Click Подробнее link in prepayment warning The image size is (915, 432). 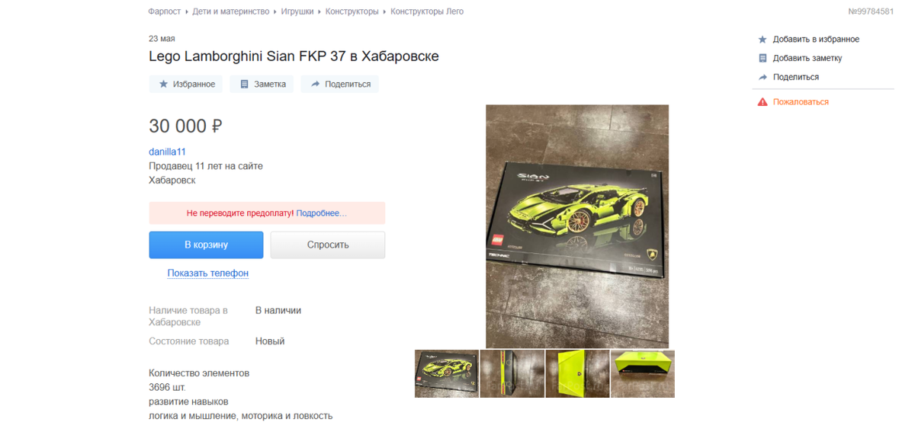coord(321,213)
